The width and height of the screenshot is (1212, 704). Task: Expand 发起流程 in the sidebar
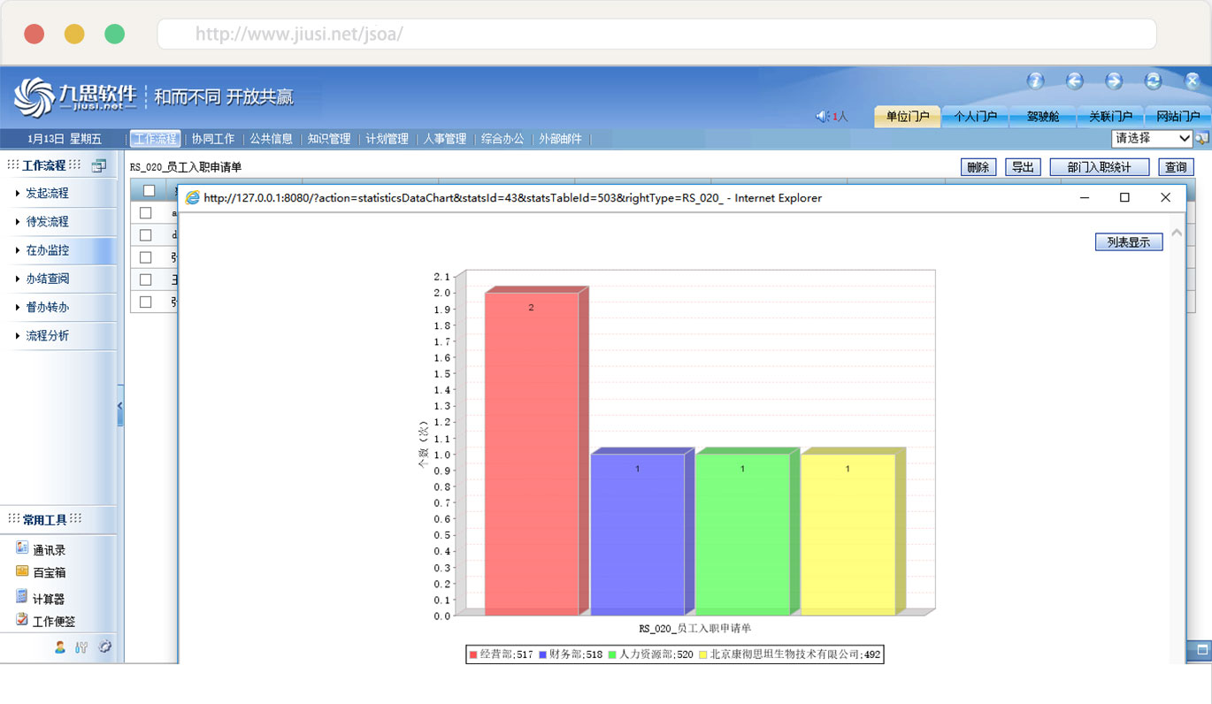pyautogui.click(x=47, y=193)
